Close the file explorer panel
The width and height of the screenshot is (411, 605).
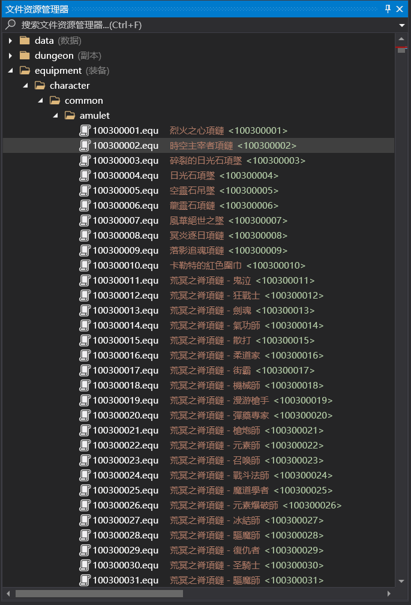click(400, 9)
